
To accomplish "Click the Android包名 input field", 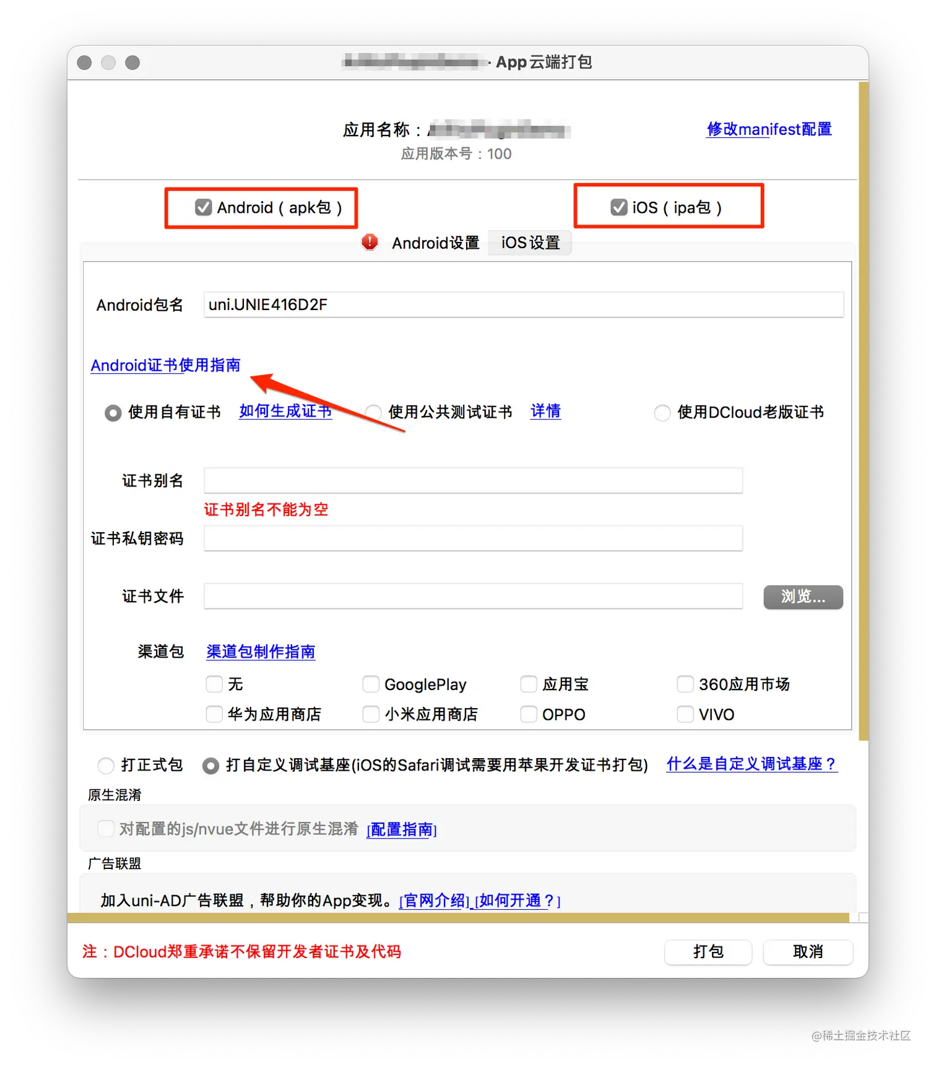I will (524, 305).
